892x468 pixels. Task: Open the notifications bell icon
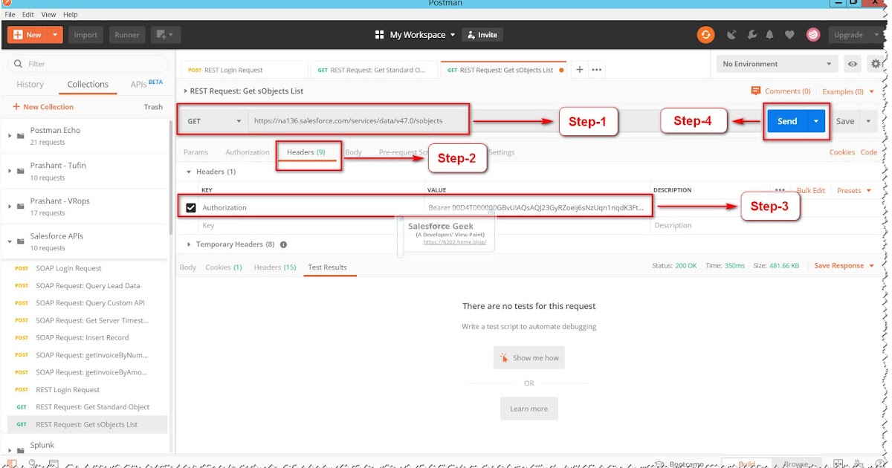[770, 34]
